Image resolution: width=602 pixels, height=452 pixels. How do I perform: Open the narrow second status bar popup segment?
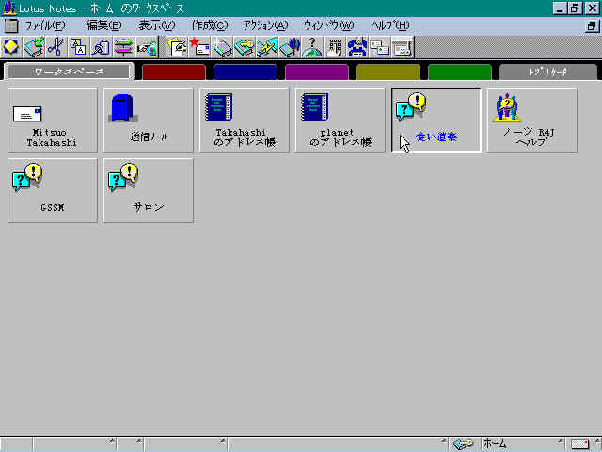[130, 444]
